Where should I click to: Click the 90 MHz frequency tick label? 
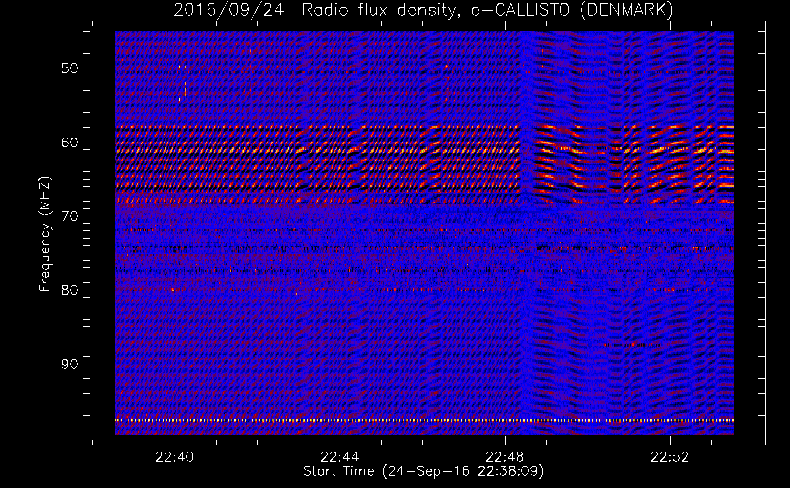(69, 365)
